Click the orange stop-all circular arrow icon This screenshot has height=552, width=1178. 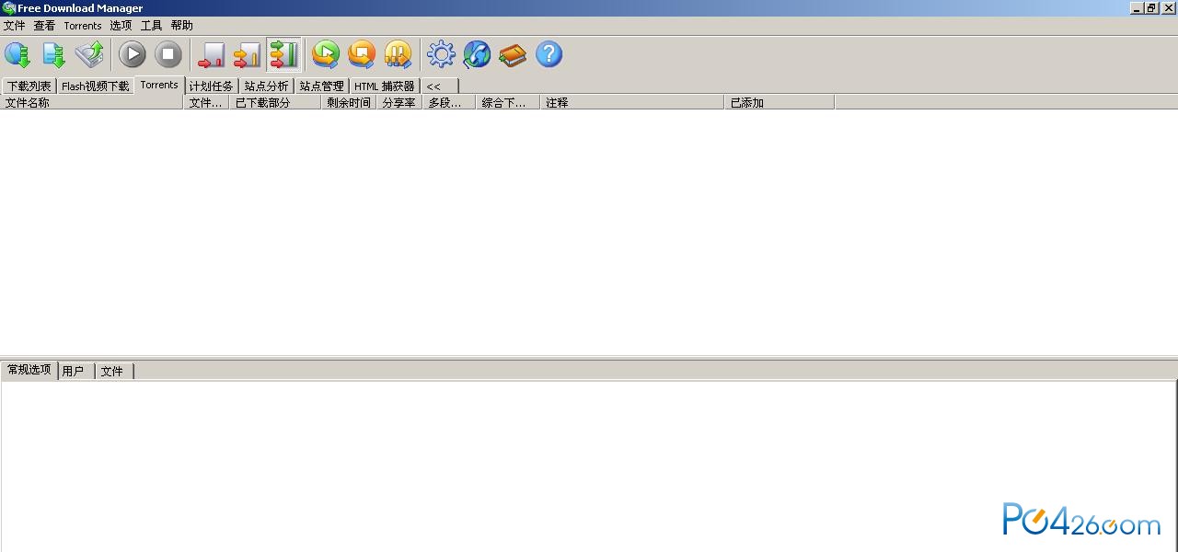point(362,55)
